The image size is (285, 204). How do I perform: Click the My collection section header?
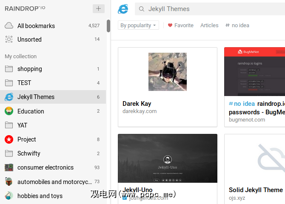click(21, 57)
